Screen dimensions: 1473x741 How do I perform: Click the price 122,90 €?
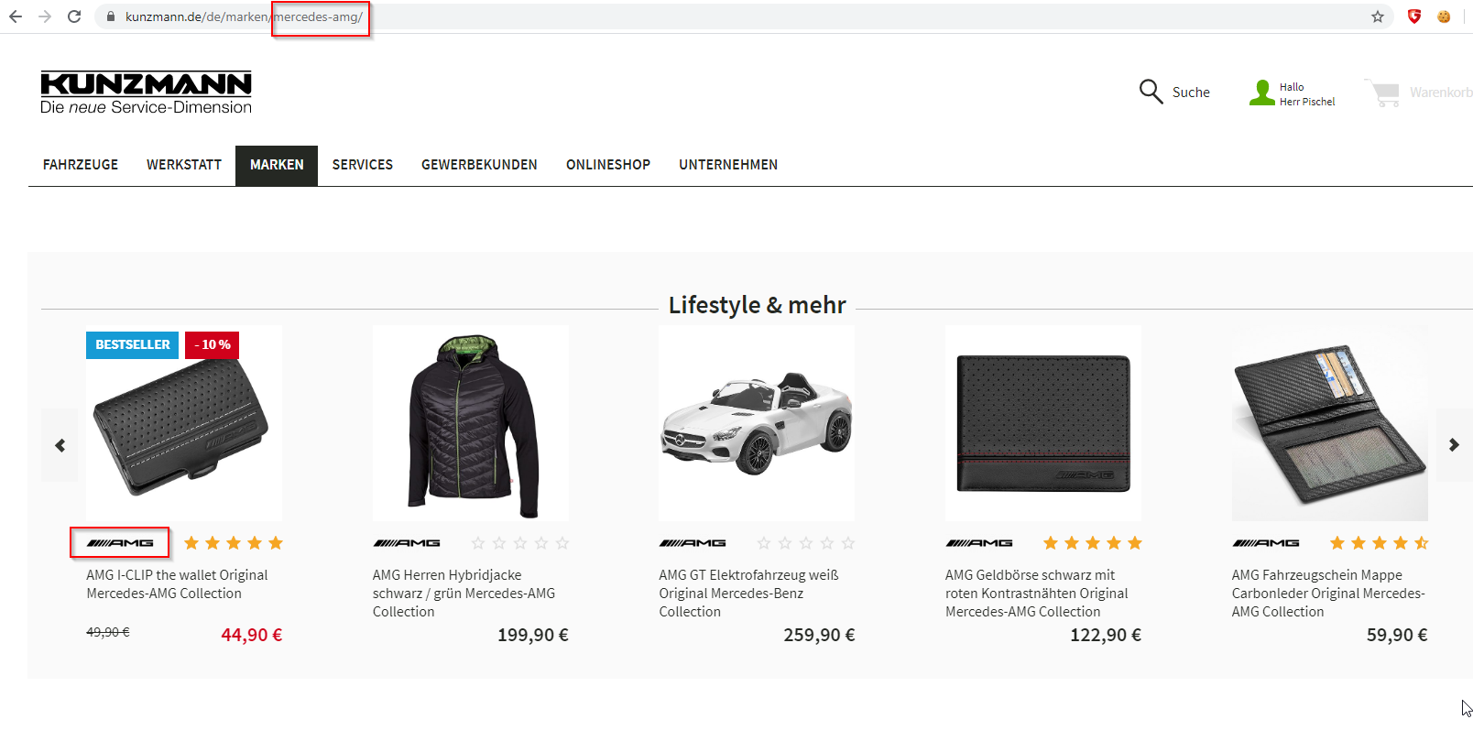pos(1106,635)
